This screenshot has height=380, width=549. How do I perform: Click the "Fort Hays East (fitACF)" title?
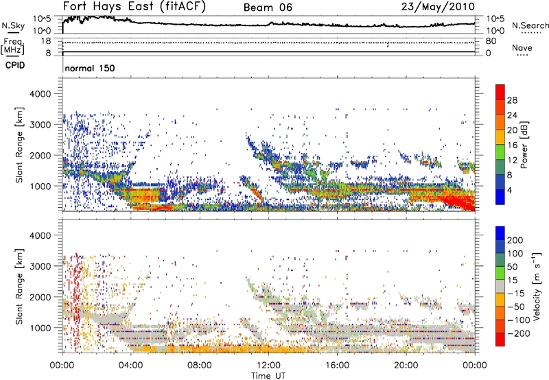pyautogui.click(x=134, y=7)
